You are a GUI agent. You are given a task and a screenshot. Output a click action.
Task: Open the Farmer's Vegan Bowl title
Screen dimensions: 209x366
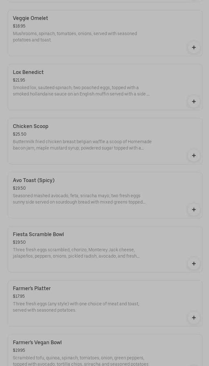pos(37,343)
